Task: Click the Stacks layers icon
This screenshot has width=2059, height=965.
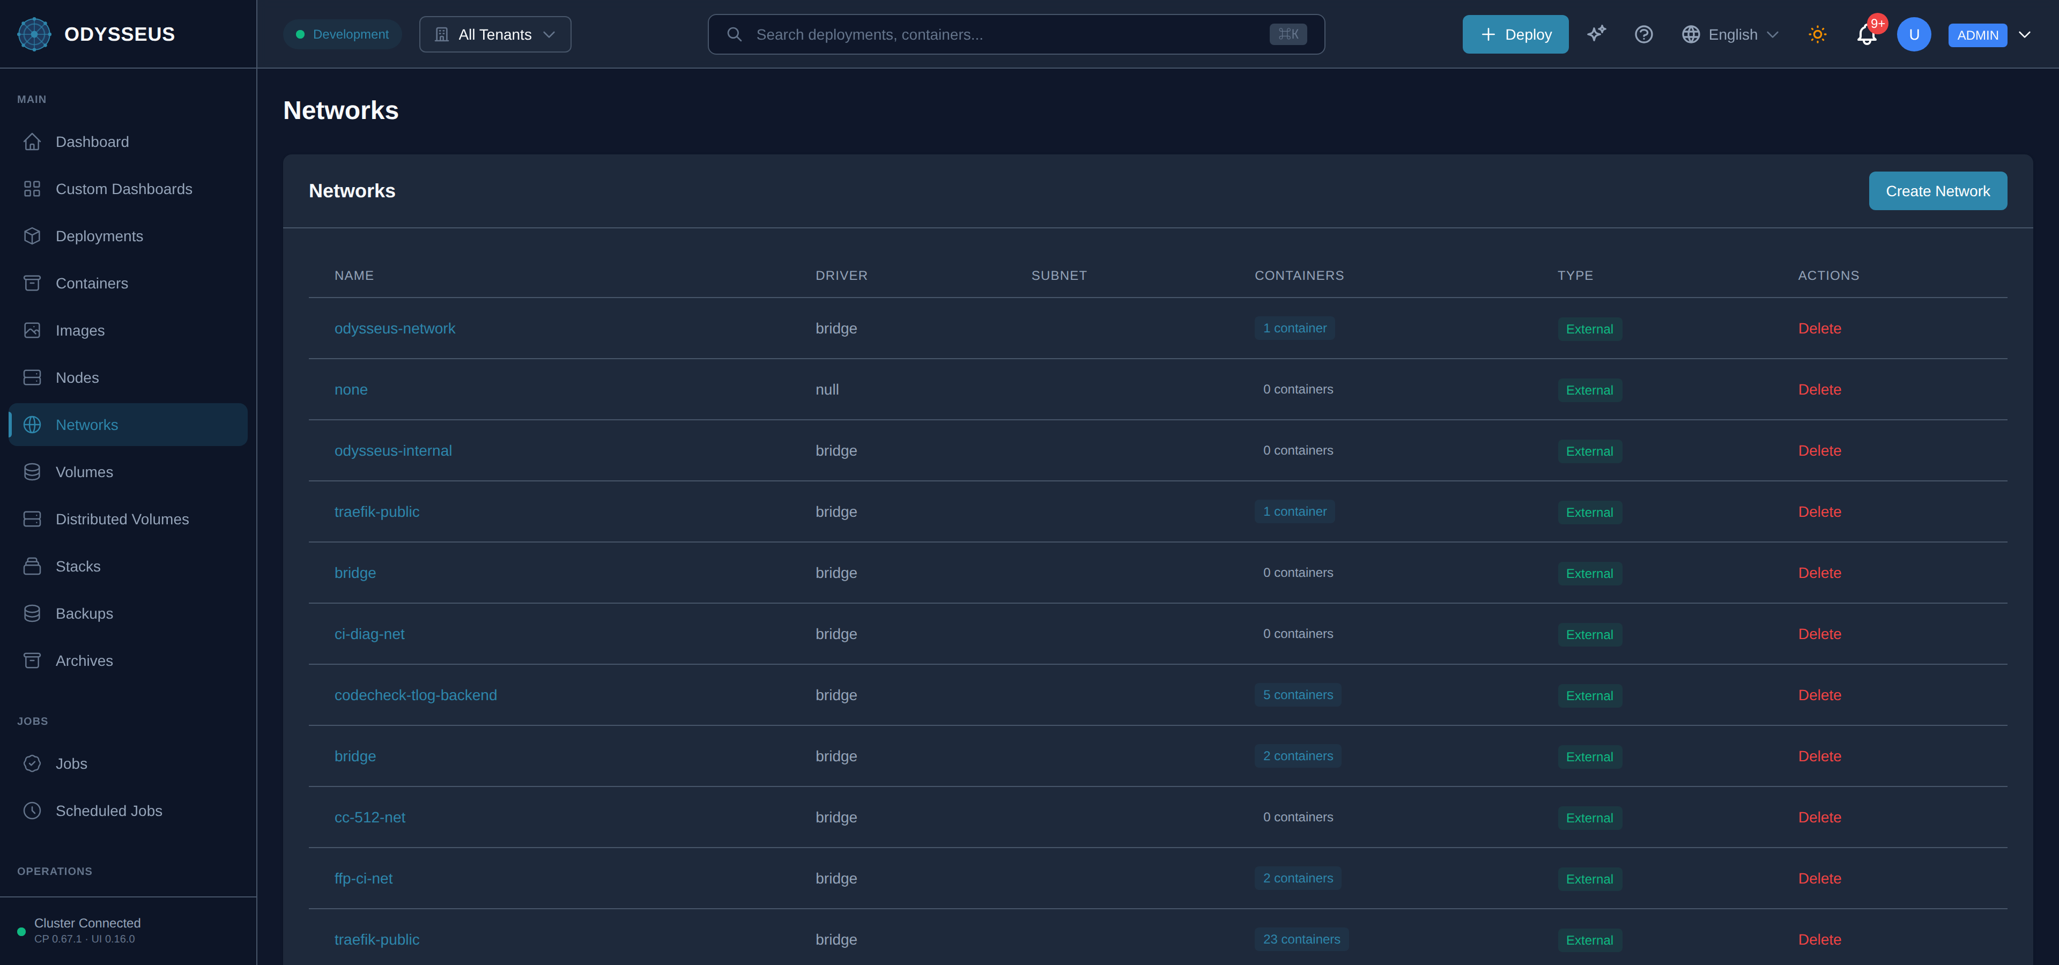Action: coord(32,566)
